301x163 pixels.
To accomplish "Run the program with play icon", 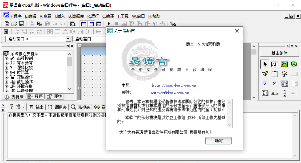I will [109, 24].
